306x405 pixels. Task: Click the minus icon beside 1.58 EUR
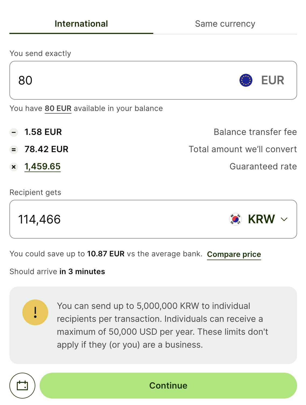[14, 132]
